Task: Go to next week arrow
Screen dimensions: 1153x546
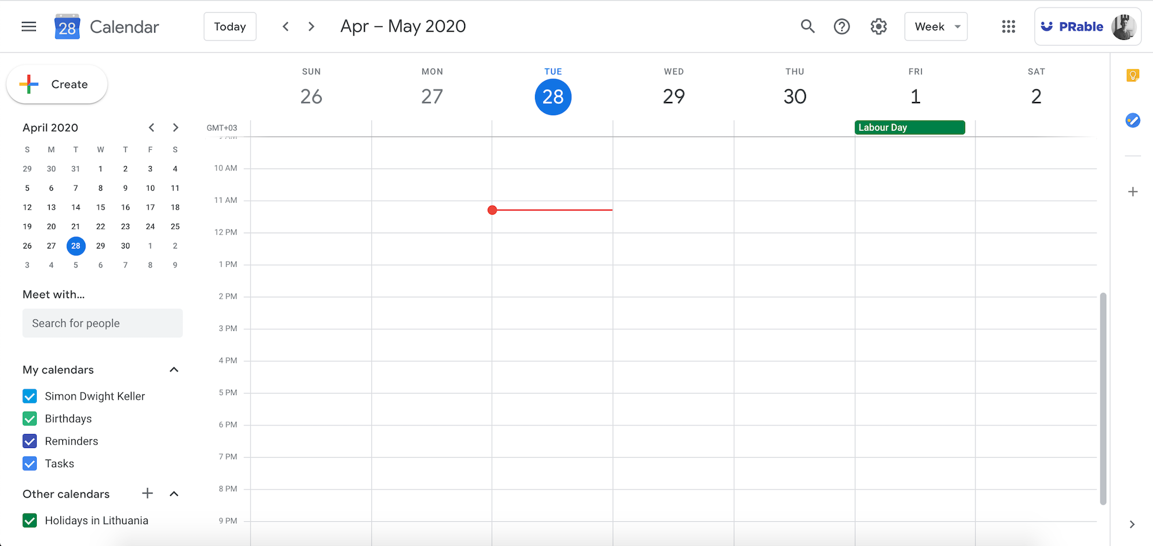Action: pyautogui.click(x=311, y=27)
